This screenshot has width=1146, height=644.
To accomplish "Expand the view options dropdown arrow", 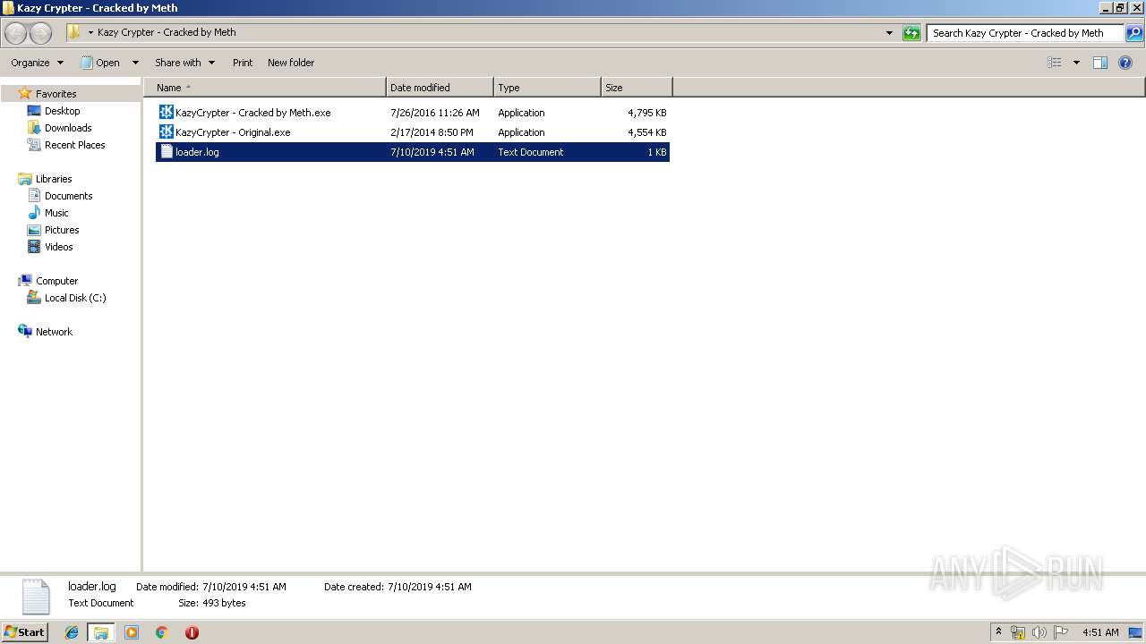I will 1076,63.
